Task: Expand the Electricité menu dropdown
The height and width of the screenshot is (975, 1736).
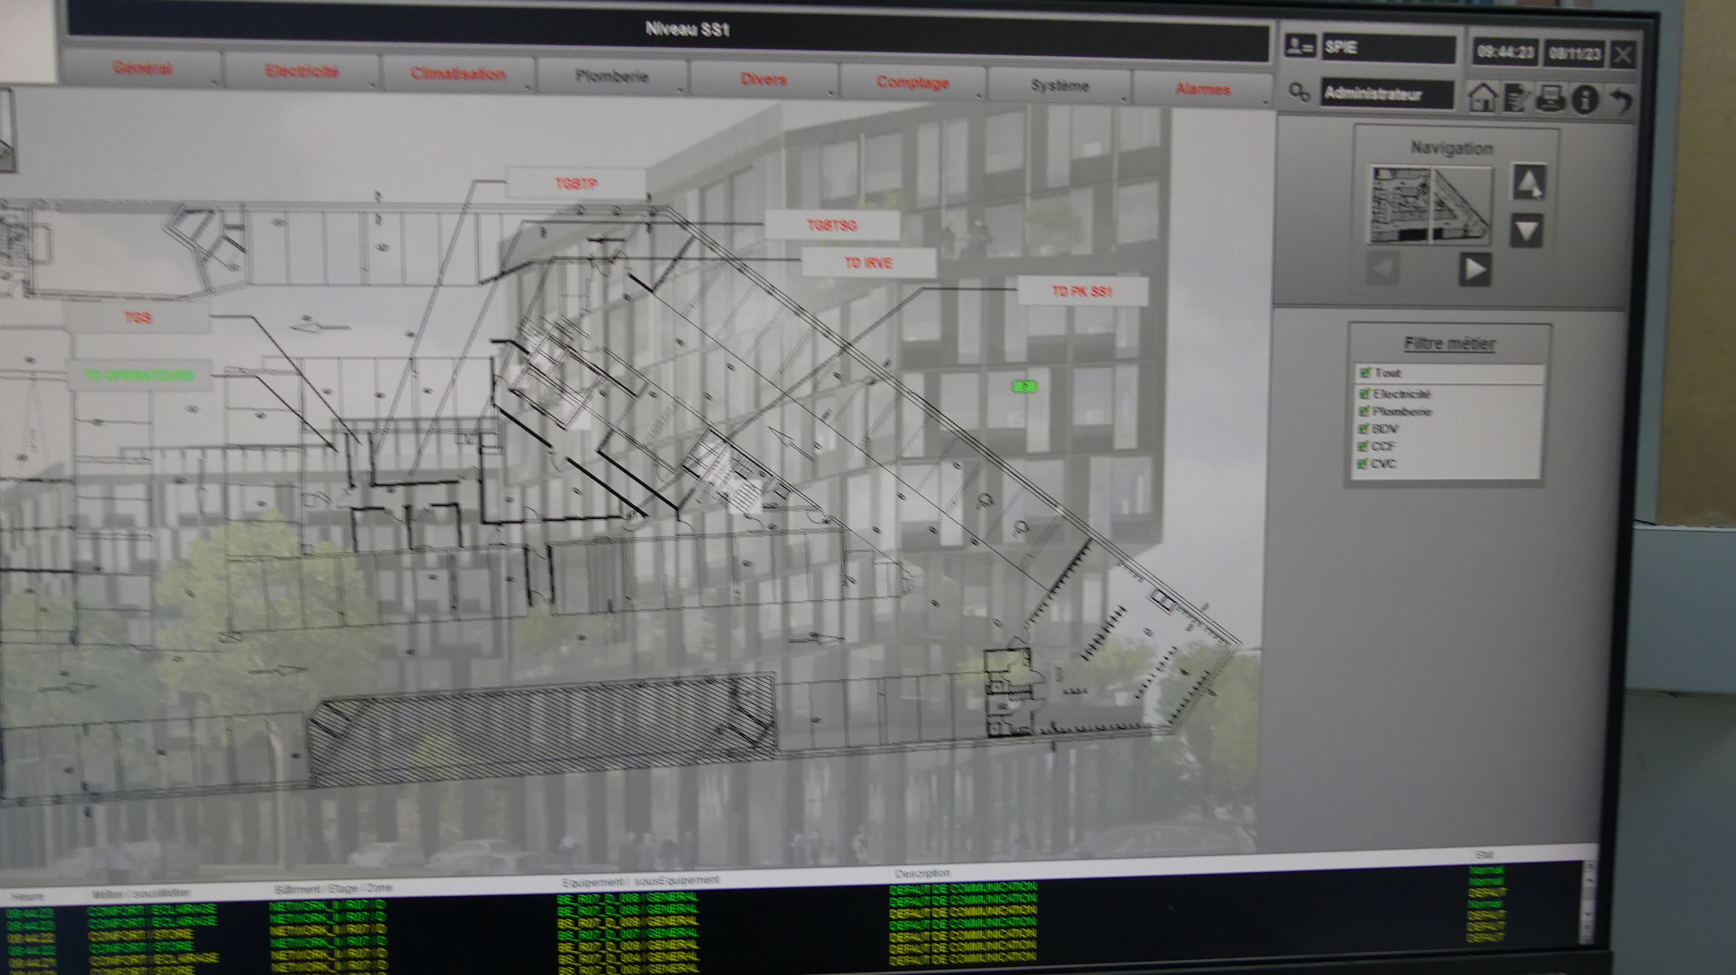Action: [302, 72]
